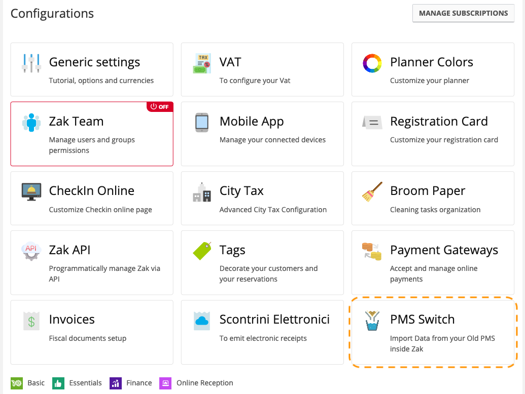Open the VAT configuration title
Image resolution: width=525 pixels, height=394 pixels.
pos(230,62)
